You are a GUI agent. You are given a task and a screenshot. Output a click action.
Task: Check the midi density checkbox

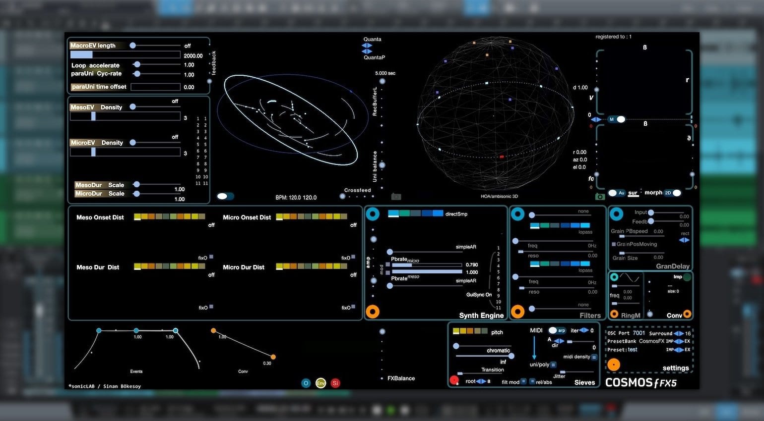tap(594, 357)
